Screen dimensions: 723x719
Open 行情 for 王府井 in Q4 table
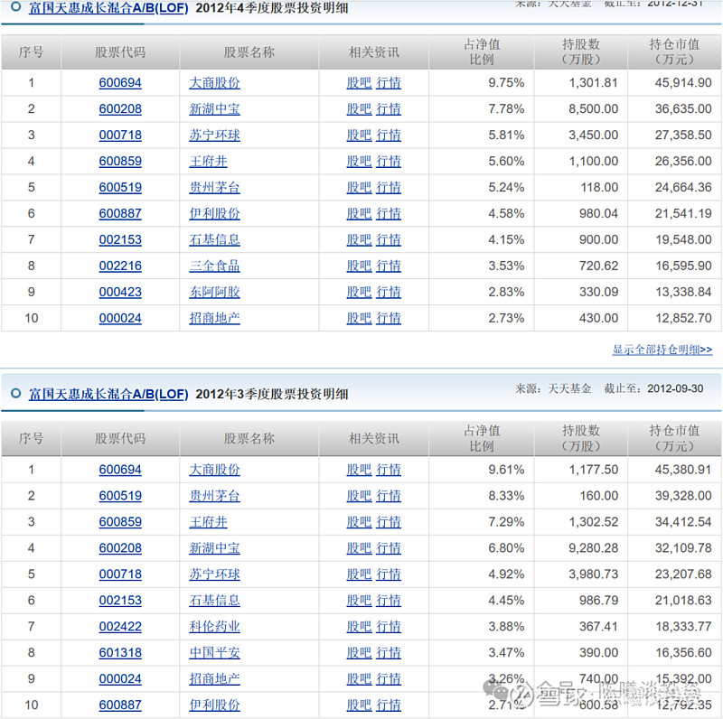click(x=389, y=162)
